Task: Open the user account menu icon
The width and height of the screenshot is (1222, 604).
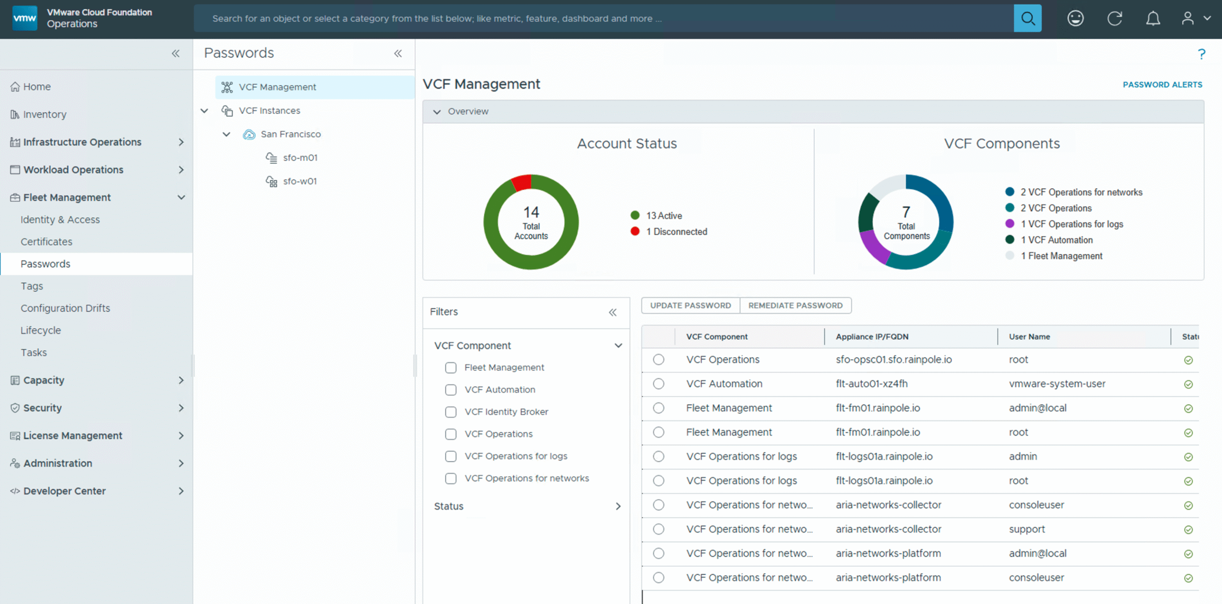Action: (1188, 18)
